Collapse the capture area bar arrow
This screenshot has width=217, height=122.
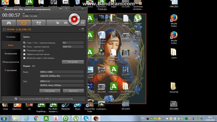pos(80,29)
